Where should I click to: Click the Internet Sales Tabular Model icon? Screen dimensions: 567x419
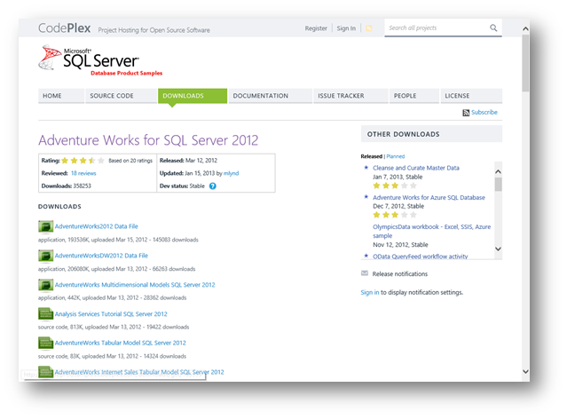45,372
